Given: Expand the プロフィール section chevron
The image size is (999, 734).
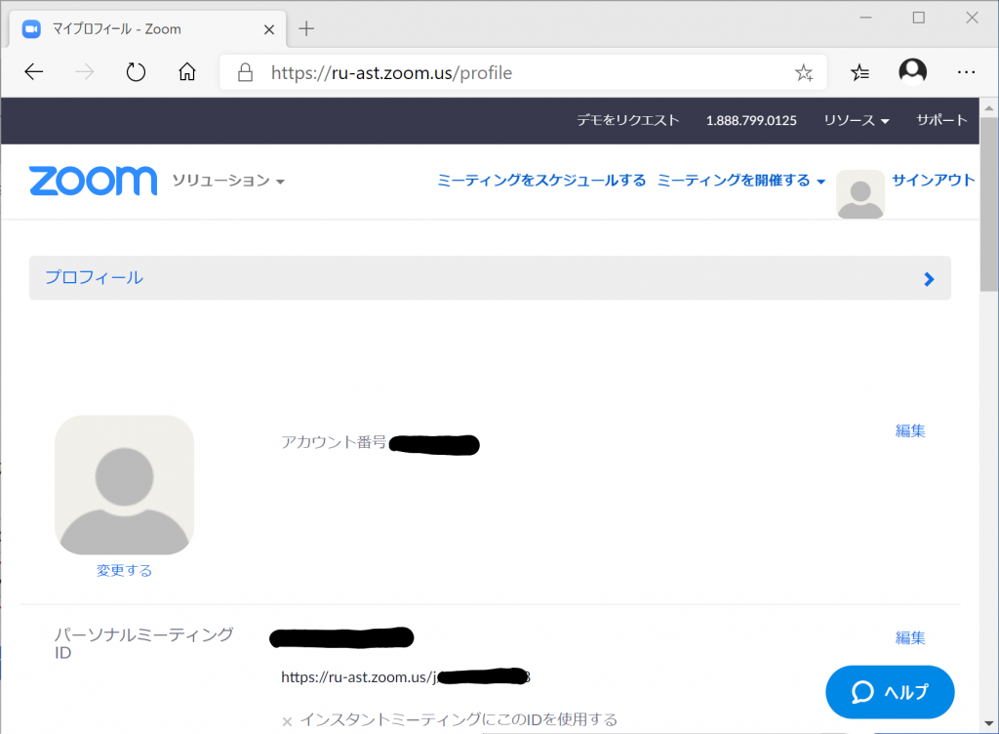Looking at the screenshot, I should pos(929,279).
